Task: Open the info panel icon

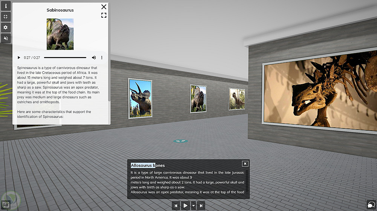Action: [x=6, y=6]
